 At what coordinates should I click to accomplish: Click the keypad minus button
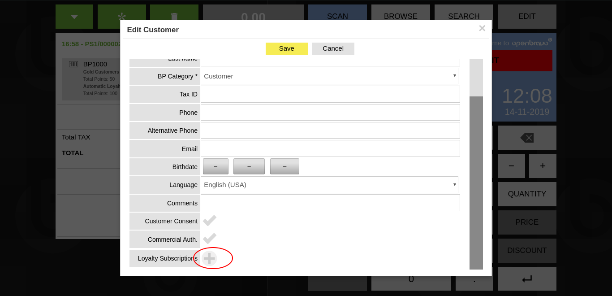[511, 166]
